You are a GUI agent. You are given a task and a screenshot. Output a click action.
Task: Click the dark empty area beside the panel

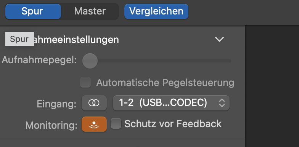point(272,86)
